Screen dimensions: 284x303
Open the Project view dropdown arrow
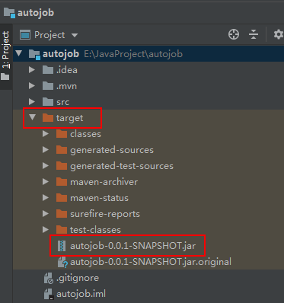pos(75,35)
